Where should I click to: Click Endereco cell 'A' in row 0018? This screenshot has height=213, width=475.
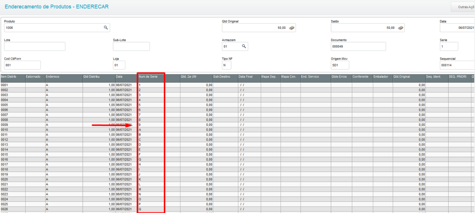click(64, 169)
